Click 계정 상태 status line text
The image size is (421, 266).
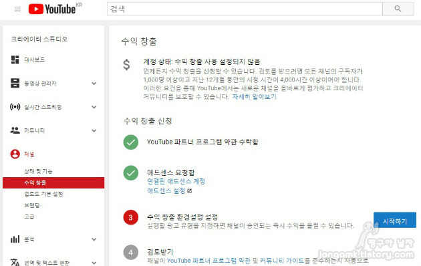coord(202,61)
